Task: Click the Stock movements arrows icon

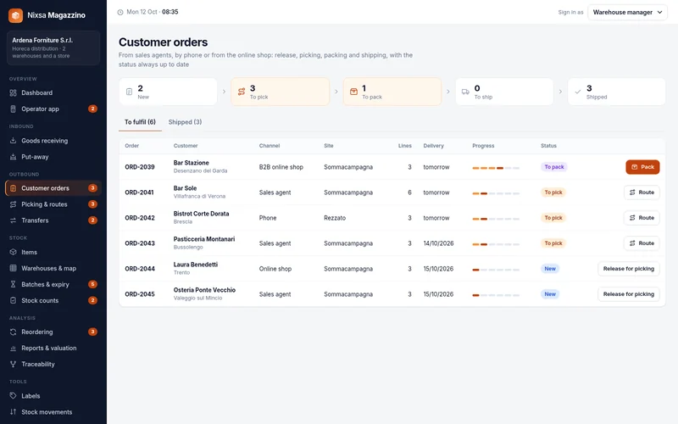Action: tap(13, 412)
